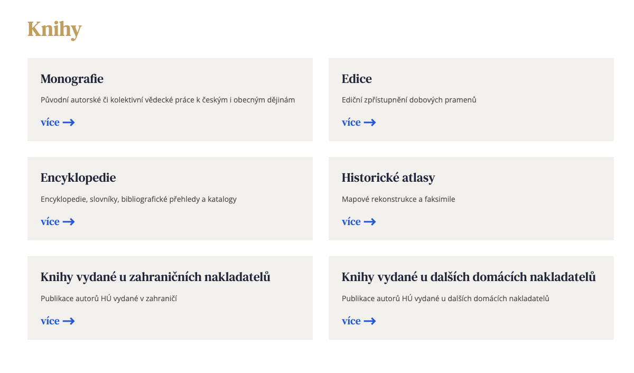Open "více" text for Knihy u dalších domácích nakladatelů
634x373 pixels.
click(x=351, y=321)
